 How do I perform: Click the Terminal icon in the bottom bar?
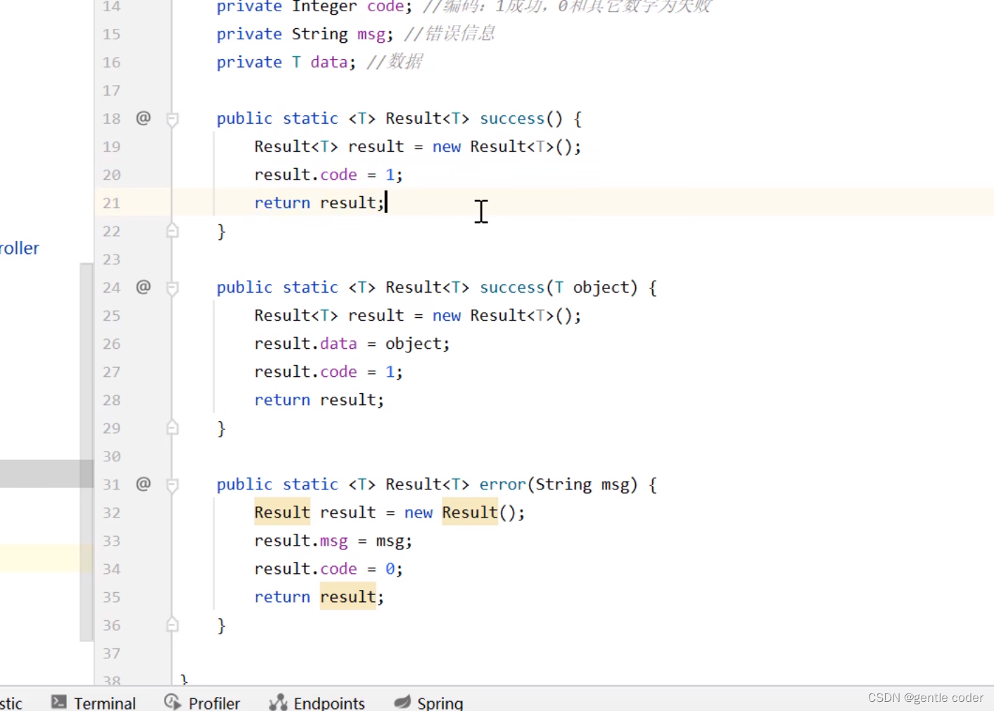coord(59,702)
